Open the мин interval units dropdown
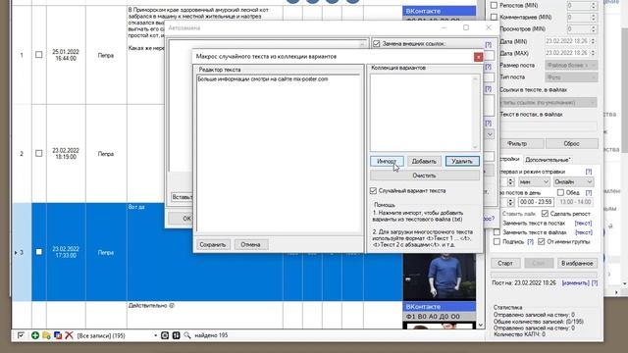The width and height of the screenshot is (628, 353). [534, 181]
